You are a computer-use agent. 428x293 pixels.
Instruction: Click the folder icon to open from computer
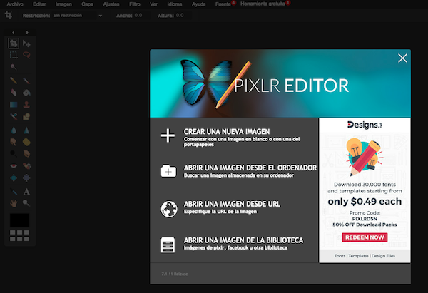(x=168, y=171)
